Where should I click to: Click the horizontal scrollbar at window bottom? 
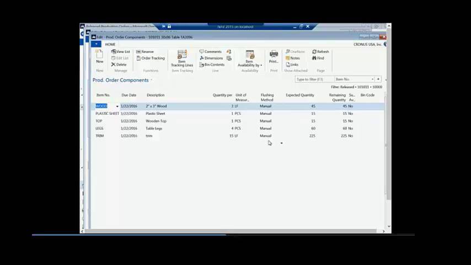tap(230, 231)
